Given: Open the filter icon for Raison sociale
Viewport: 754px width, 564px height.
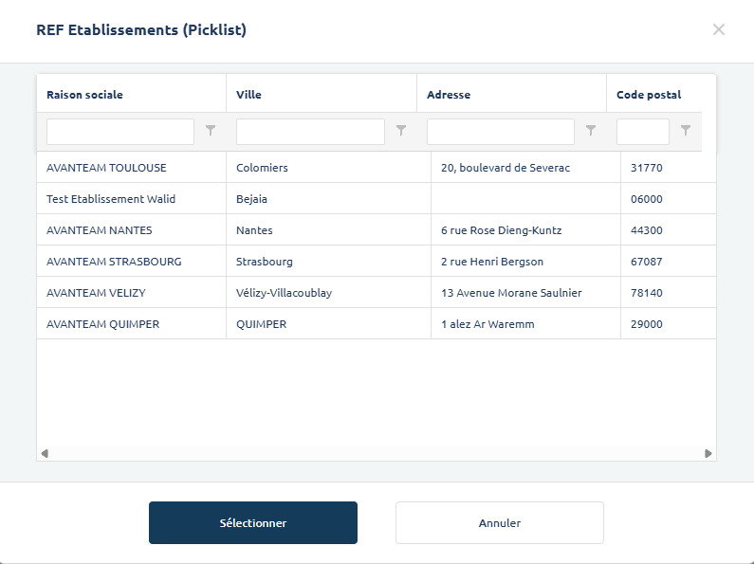Looking at the screenshot, I should pyautogui.click(x=211, y=131).
